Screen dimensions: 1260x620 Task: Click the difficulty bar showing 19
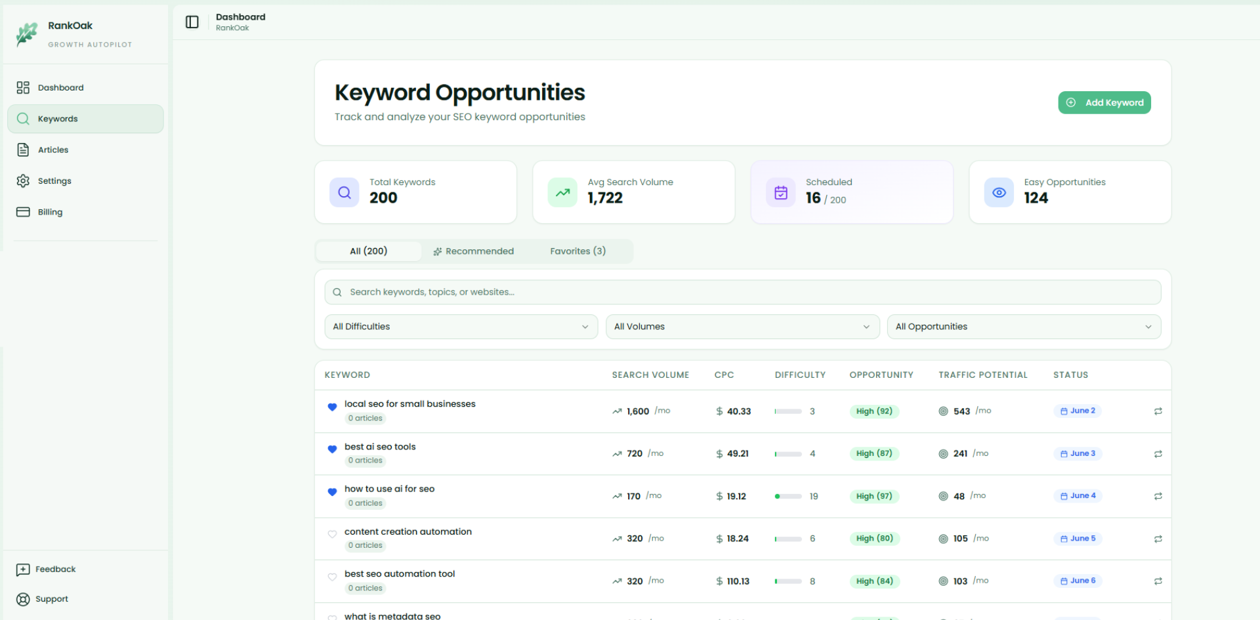coord(788,496)
